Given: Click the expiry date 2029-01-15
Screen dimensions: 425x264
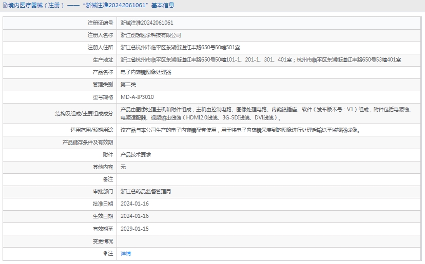Looking at the screenshot, I should 134,229.
